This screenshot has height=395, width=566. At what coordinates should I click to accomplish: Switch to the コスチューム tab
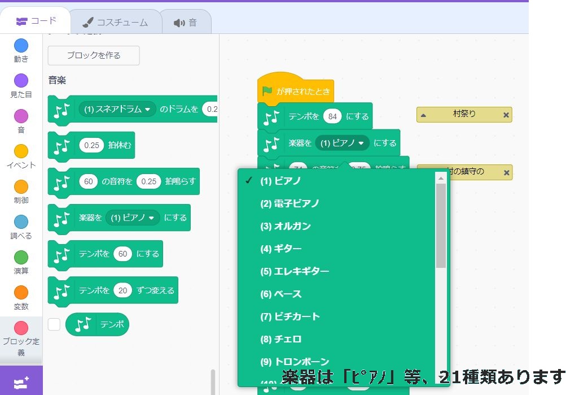[115, 23]
